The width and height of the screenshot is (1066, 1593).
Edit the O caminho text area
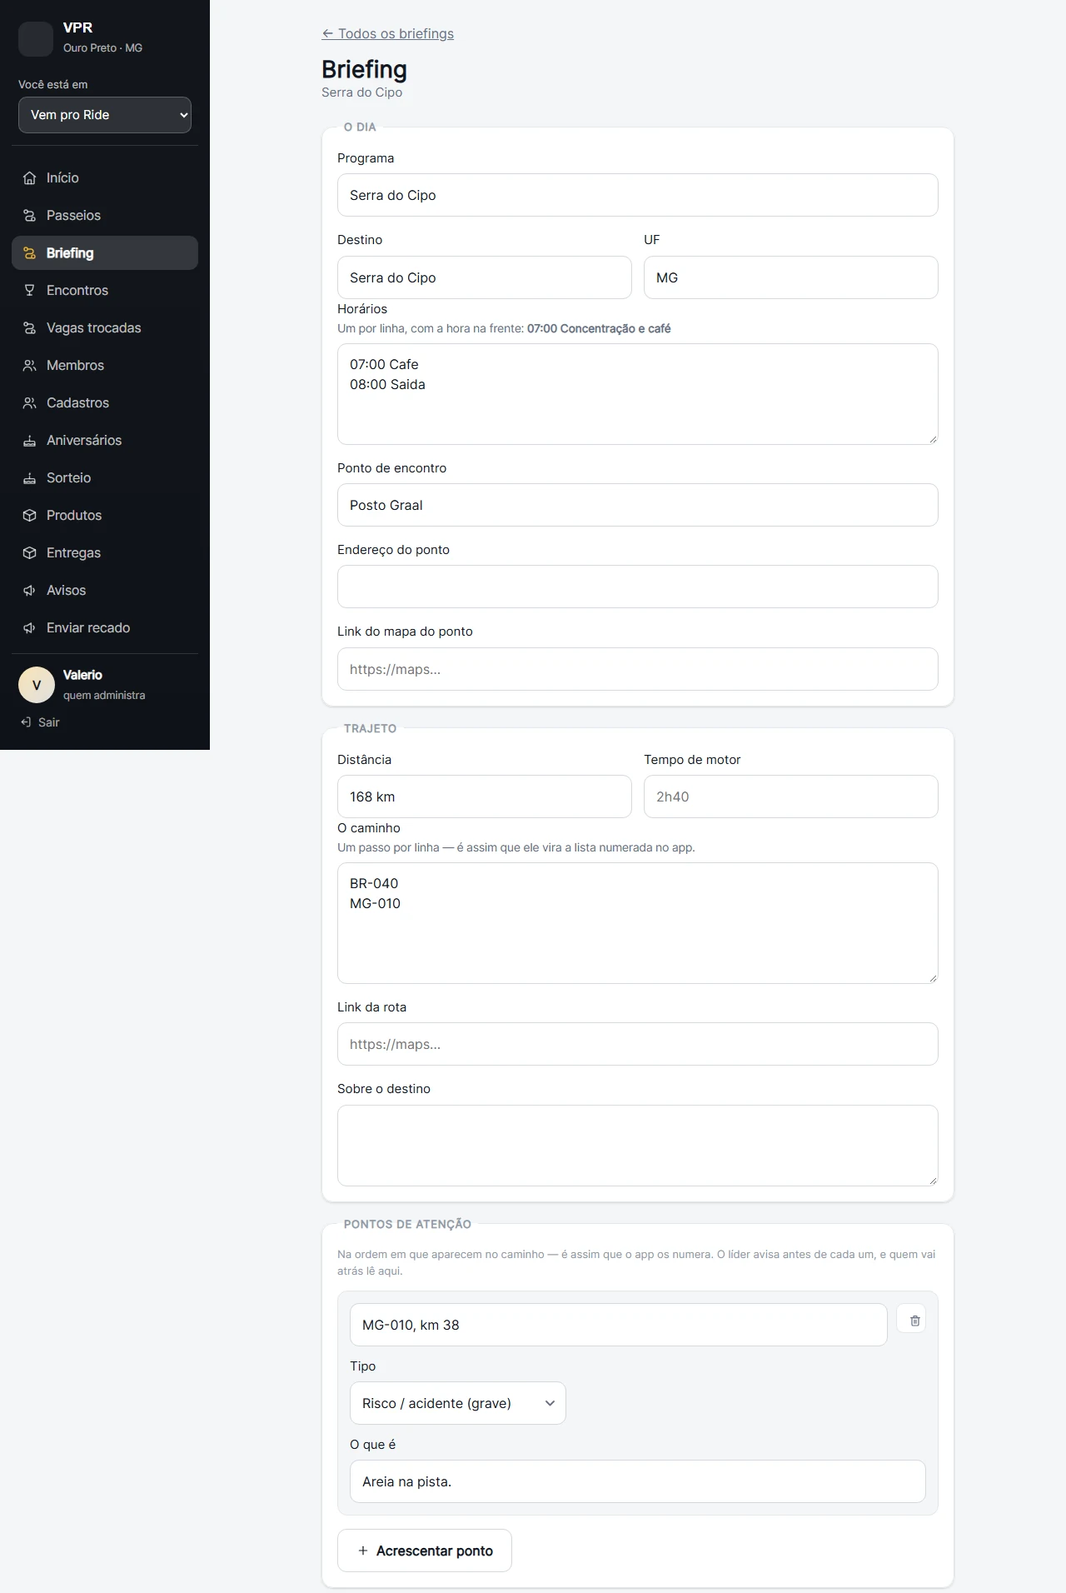pyautogui.click(x=638, y=923)
